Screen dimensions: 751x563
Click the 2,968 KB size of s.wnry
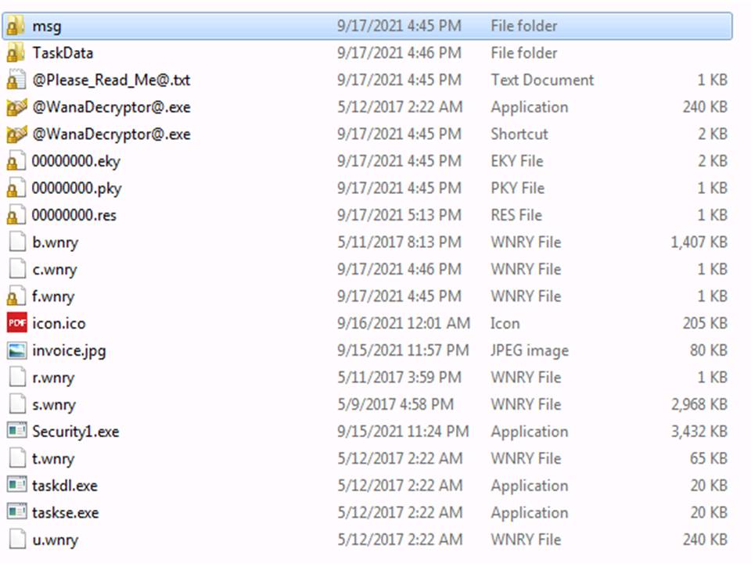tap(699, 404)
